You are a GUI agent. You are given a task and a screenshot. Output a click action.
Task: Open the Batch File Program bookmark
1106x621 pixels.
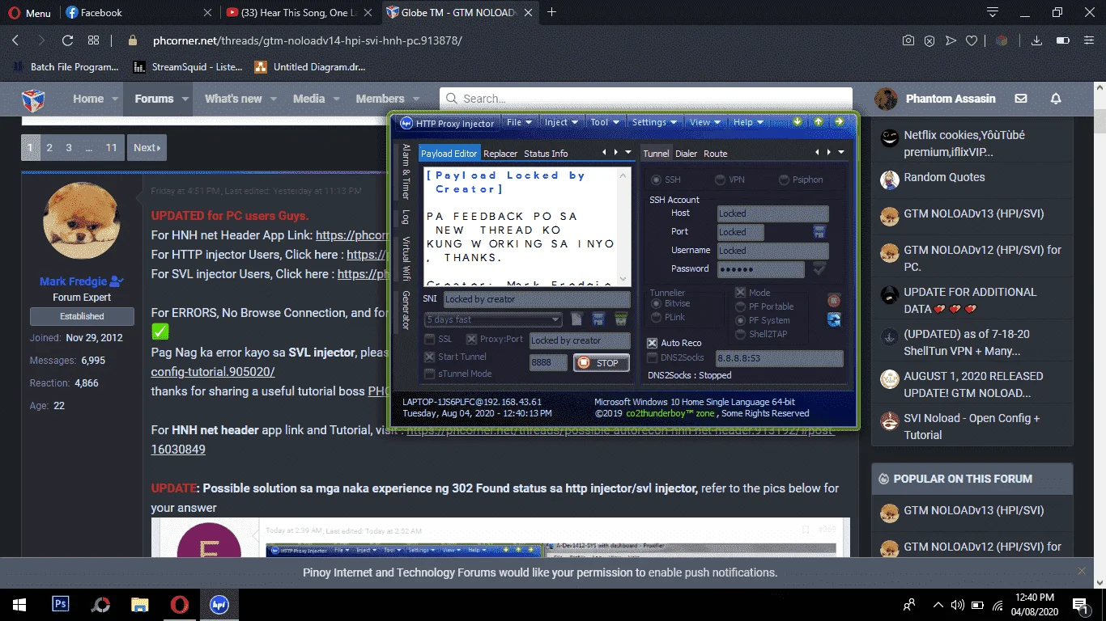tap(66, 67)
